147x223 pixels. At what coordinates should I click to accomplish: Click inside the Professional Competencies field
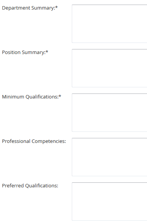click(110, 157)
